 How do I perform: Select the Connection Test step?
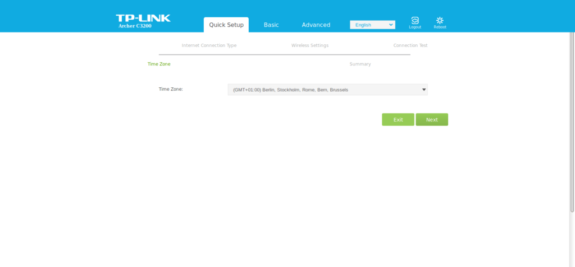click(x=410, y=45)
